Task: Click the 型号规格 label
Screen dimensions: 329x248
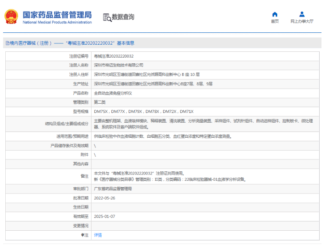Action: (81, 112)
